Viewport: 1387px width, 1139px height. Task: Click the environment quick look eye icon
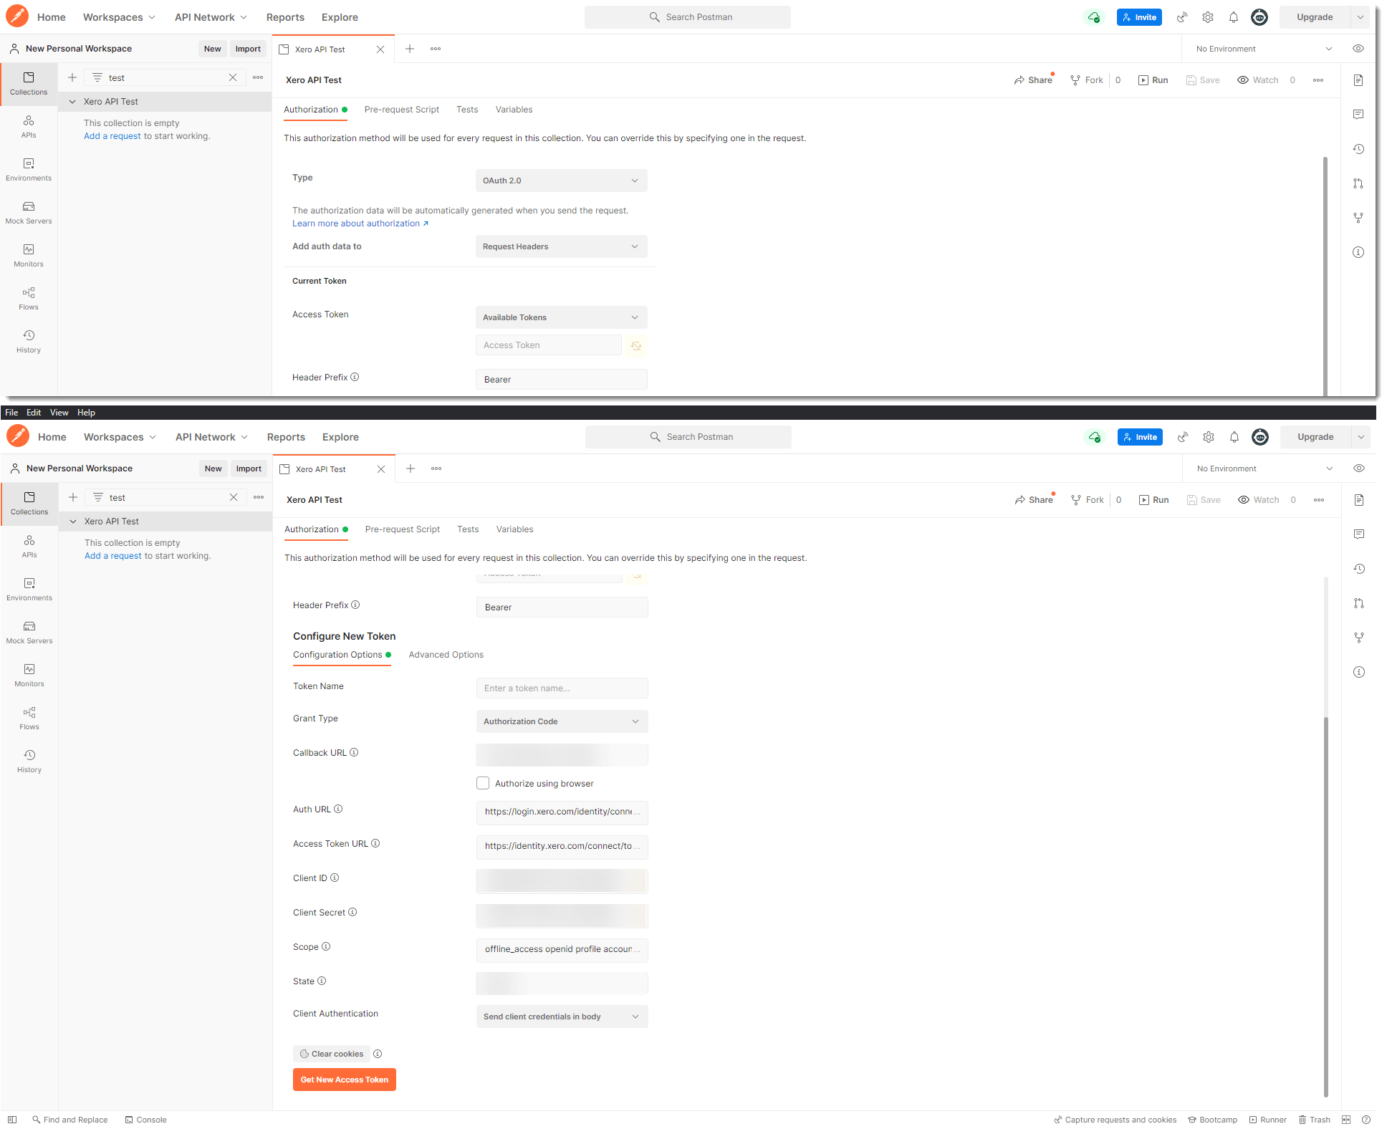pos(1359,468)
